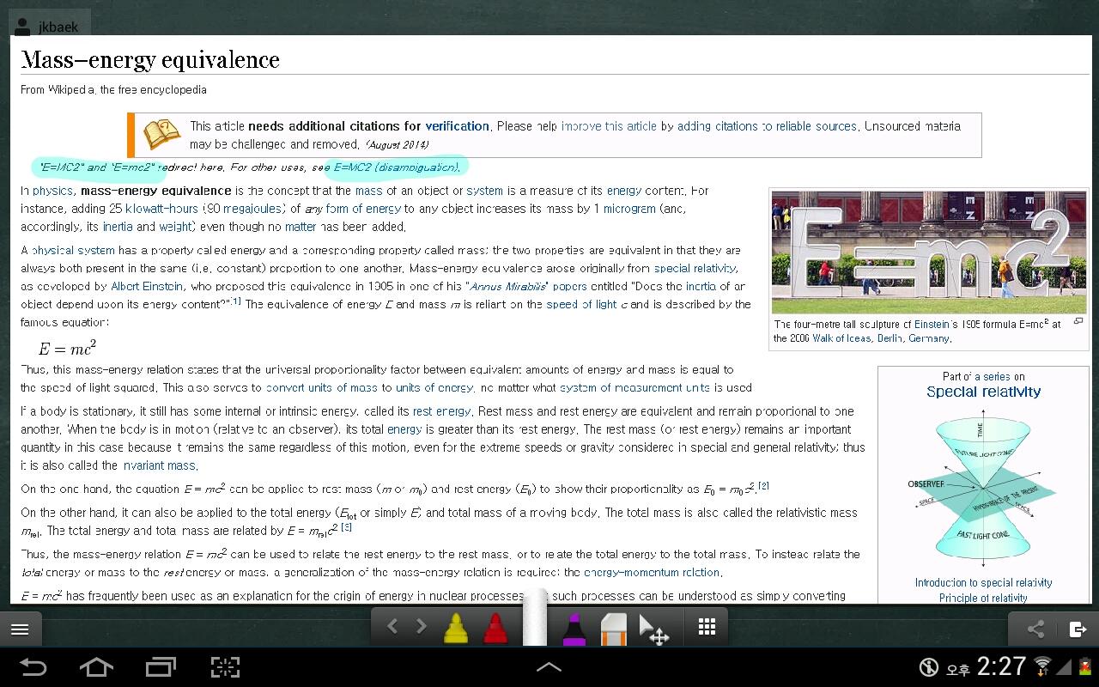This screenshot has width=1099, height=687.
Task: Open the 'E=MC2 (disambiguation)' link
Action: tap(397, 167)
